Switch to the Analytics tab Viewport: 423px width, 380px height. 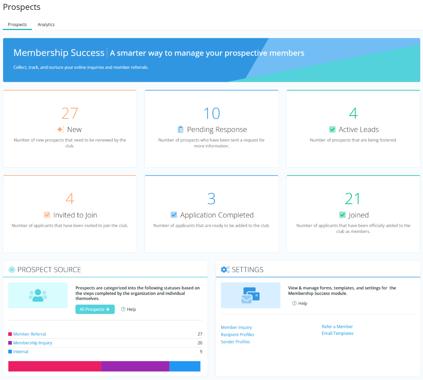click(46, 24)
